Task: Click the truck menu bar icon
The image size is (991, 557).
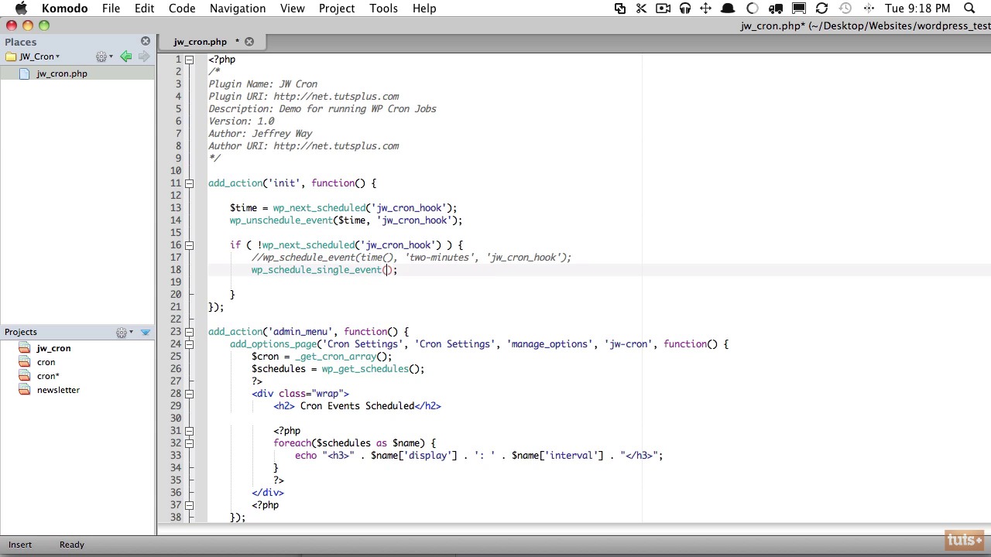Action: coord(776,9)
